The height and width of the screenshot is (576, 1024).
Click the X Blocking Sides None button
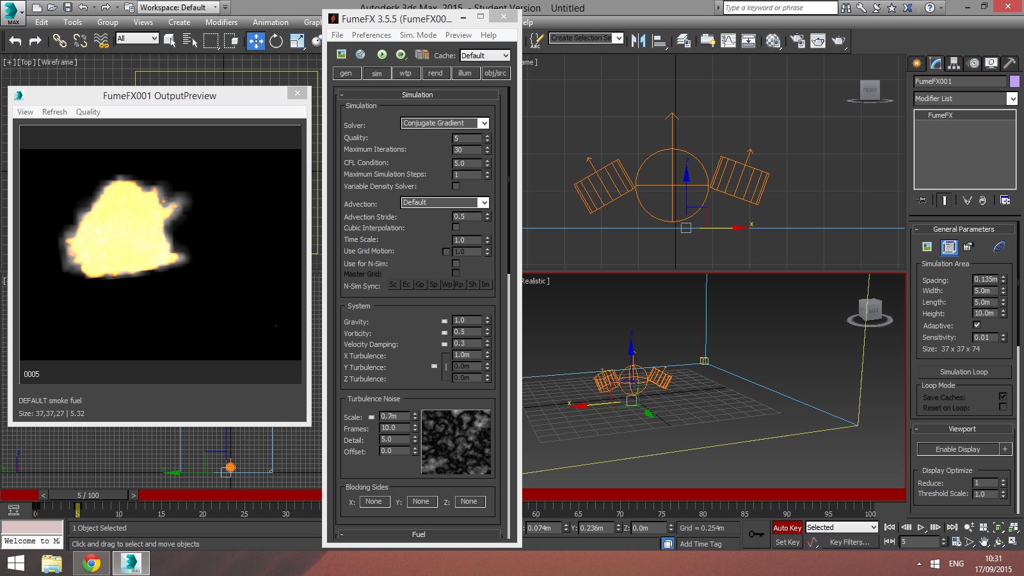(x=374, y=502)
